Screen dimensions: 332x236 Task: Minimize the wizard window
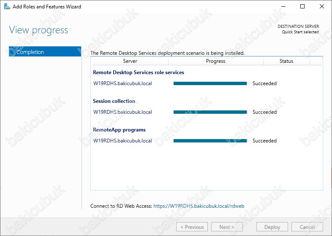(283, 7)
